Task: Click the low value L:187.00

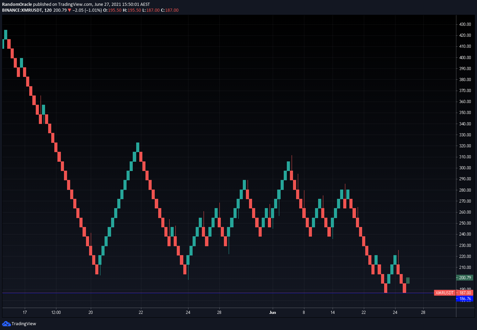Action: 151,10
